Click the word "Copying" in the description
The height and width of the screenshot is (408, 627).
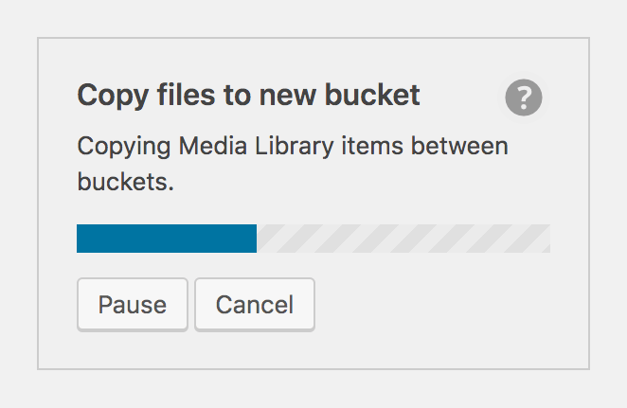click(123, 147)
